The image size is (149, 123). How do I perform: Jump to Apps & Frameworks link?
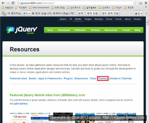pyautogui.click(x=50, y=78)
